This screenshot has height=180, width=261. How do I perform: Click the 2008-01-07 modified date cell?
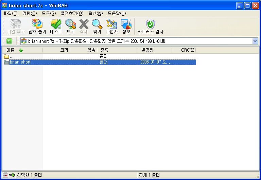[155, 62]
